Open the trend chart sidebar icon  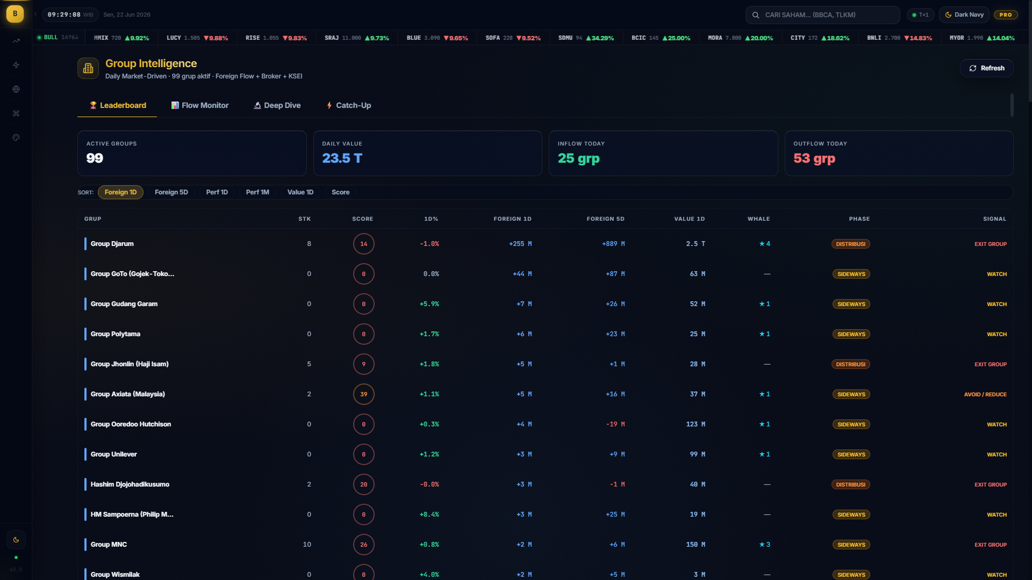[16, 41]
